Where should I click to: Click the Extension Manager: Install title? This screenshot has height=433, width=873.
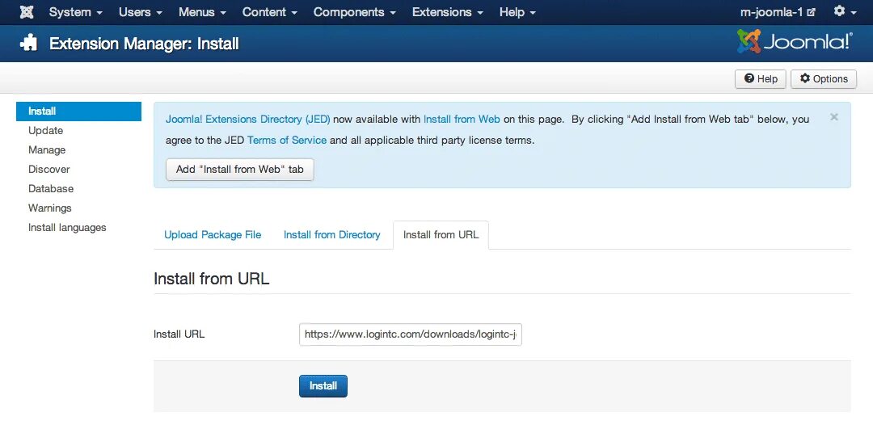click(x=144, y=44)
